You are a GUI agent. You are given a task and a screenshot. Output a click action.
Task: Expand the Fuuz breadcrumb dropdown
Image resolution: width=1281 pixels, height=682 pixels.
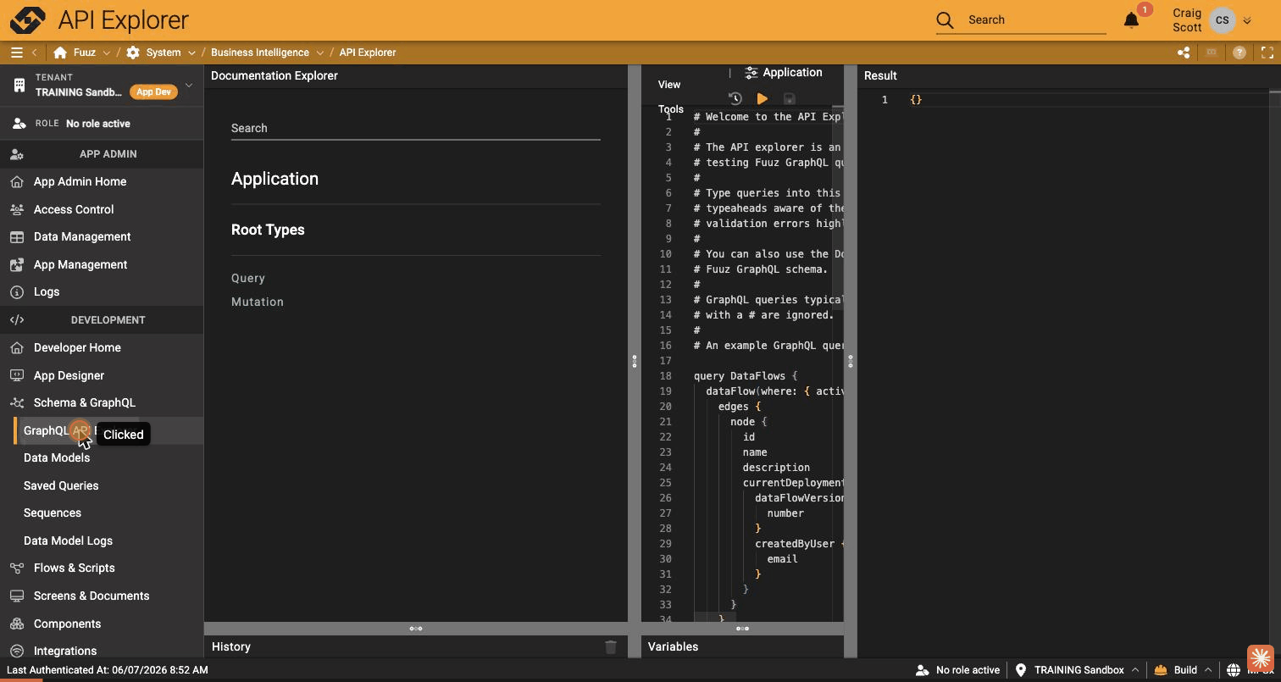click(x=106, y=53)
